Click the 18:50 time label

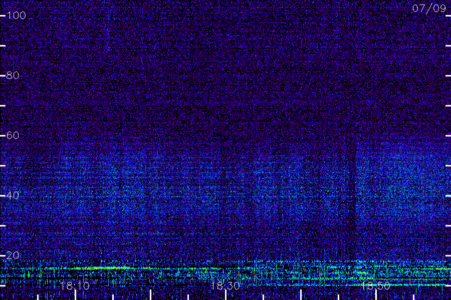(376, 285)
